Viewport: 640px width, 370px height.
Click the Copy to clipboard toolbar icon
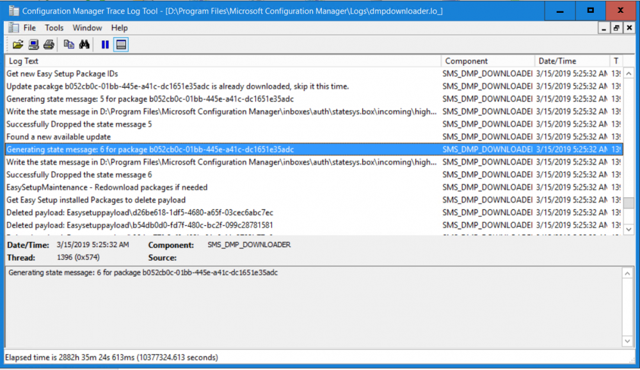[68, 45]
